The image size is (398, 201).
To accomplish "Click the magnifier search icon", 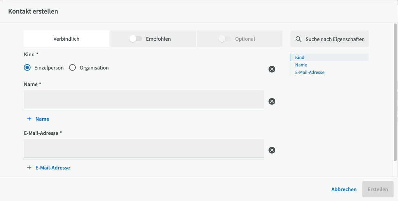I will (298, 39).
